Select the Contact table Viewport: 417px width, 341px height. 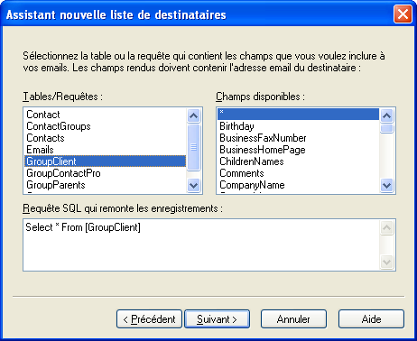(105, 115)
